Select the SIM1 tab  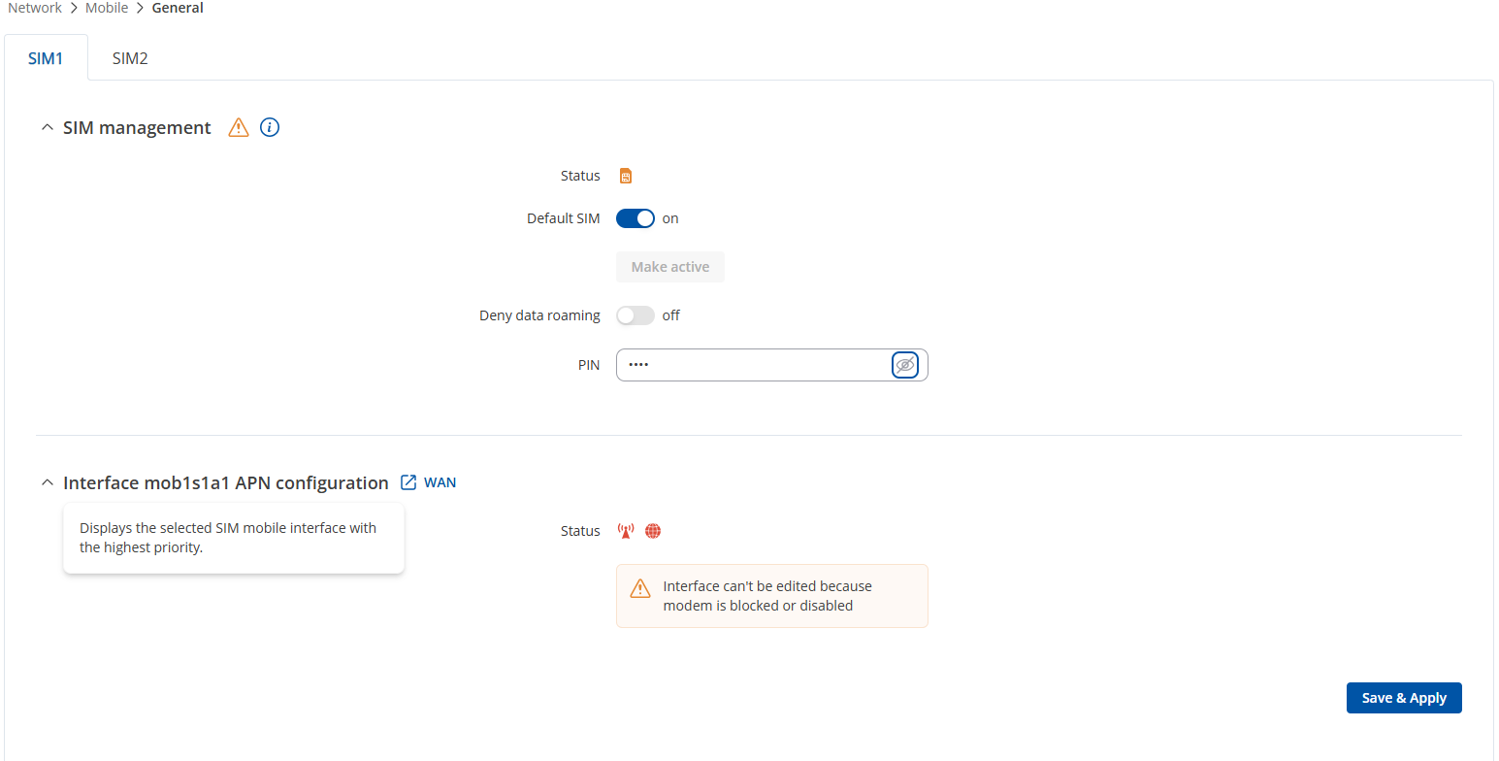(x=46, y=58)
